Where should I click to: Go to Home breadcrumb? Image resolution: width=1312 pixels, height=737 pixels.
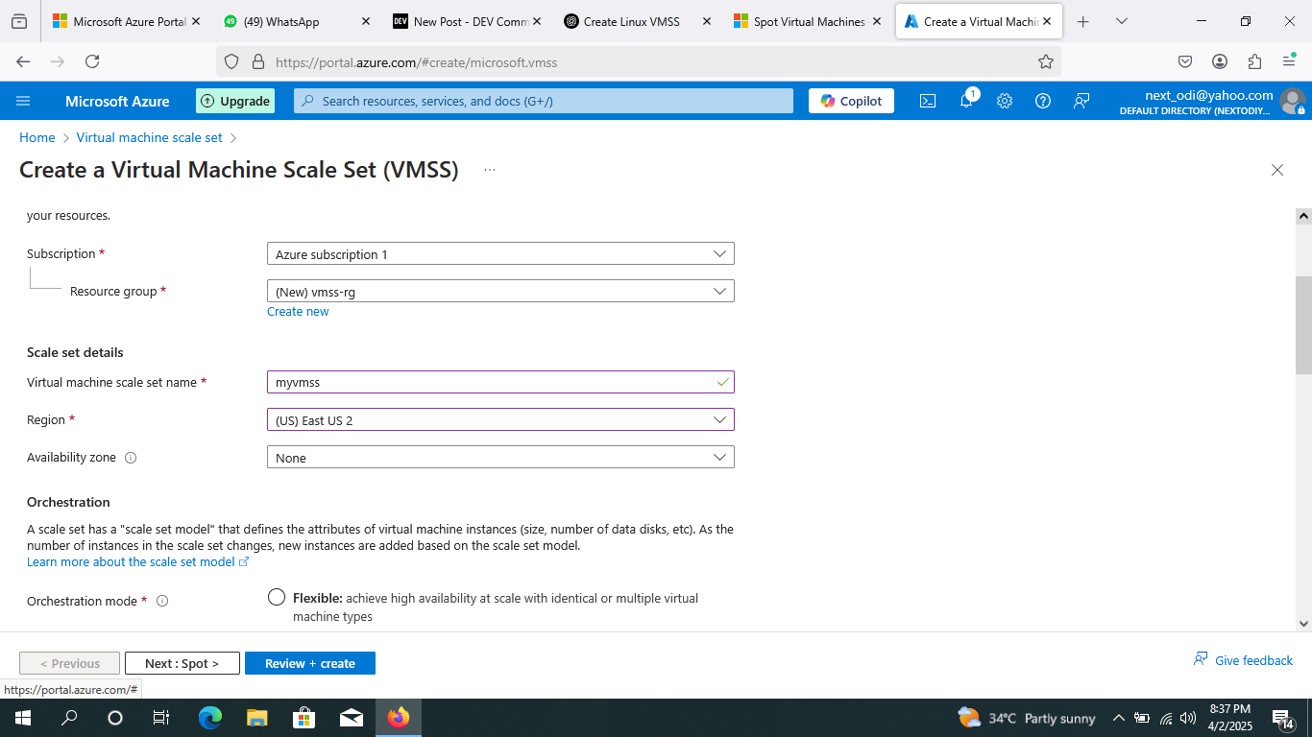coord(36,137)
